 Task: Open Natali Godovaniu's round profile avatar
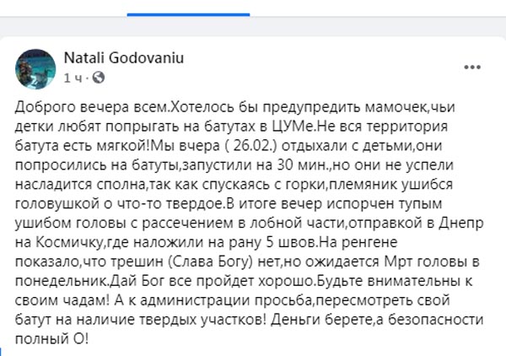[x=35, y=69]
